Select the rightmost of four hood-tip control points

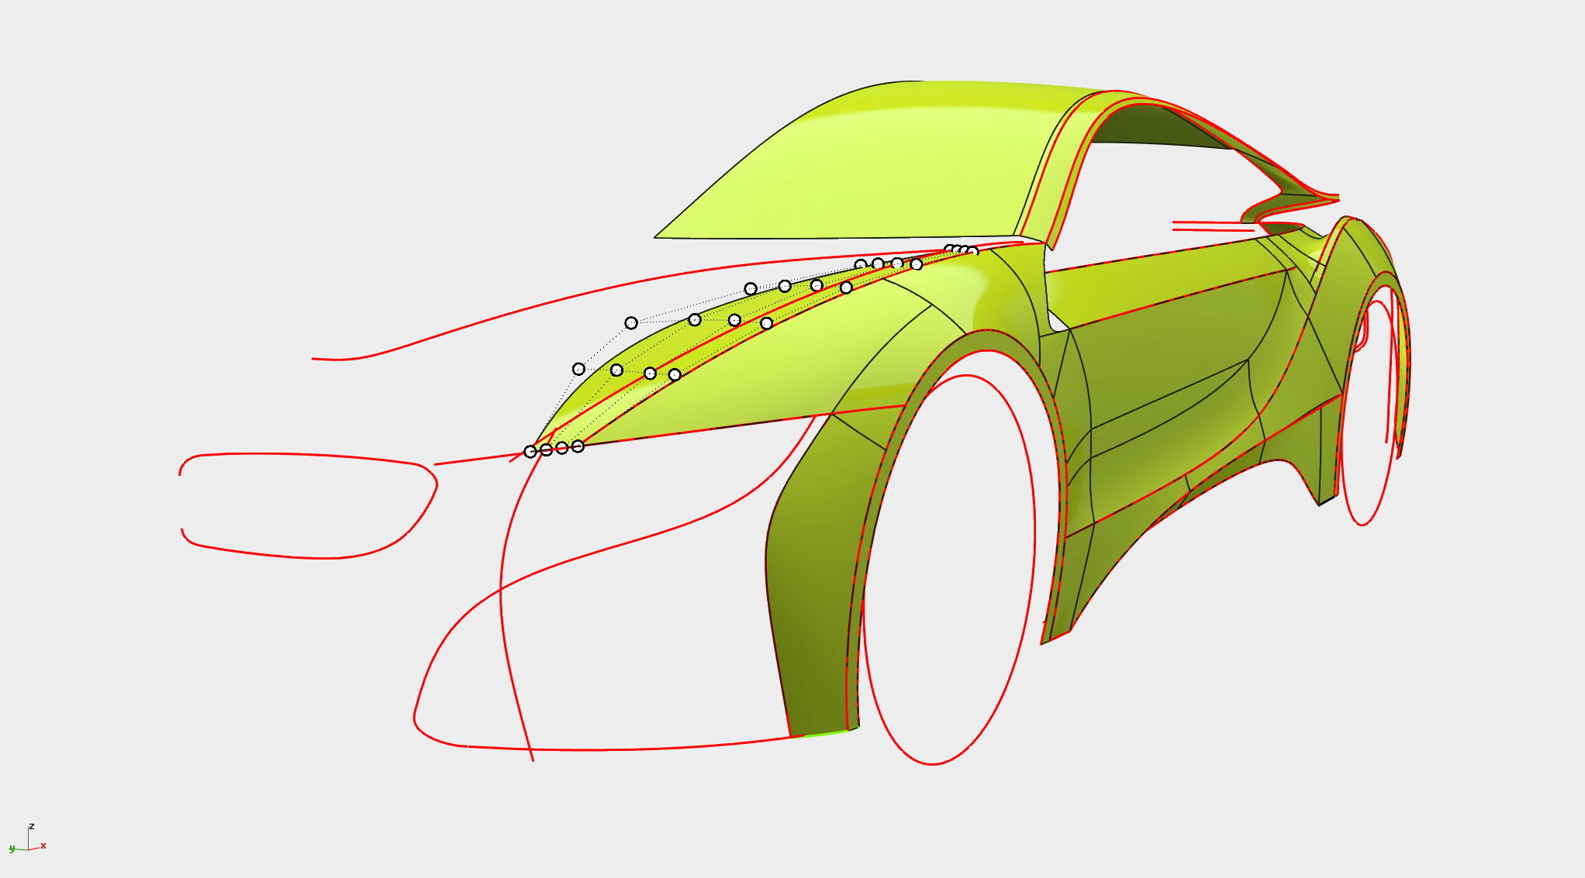[x=578, y=446]
